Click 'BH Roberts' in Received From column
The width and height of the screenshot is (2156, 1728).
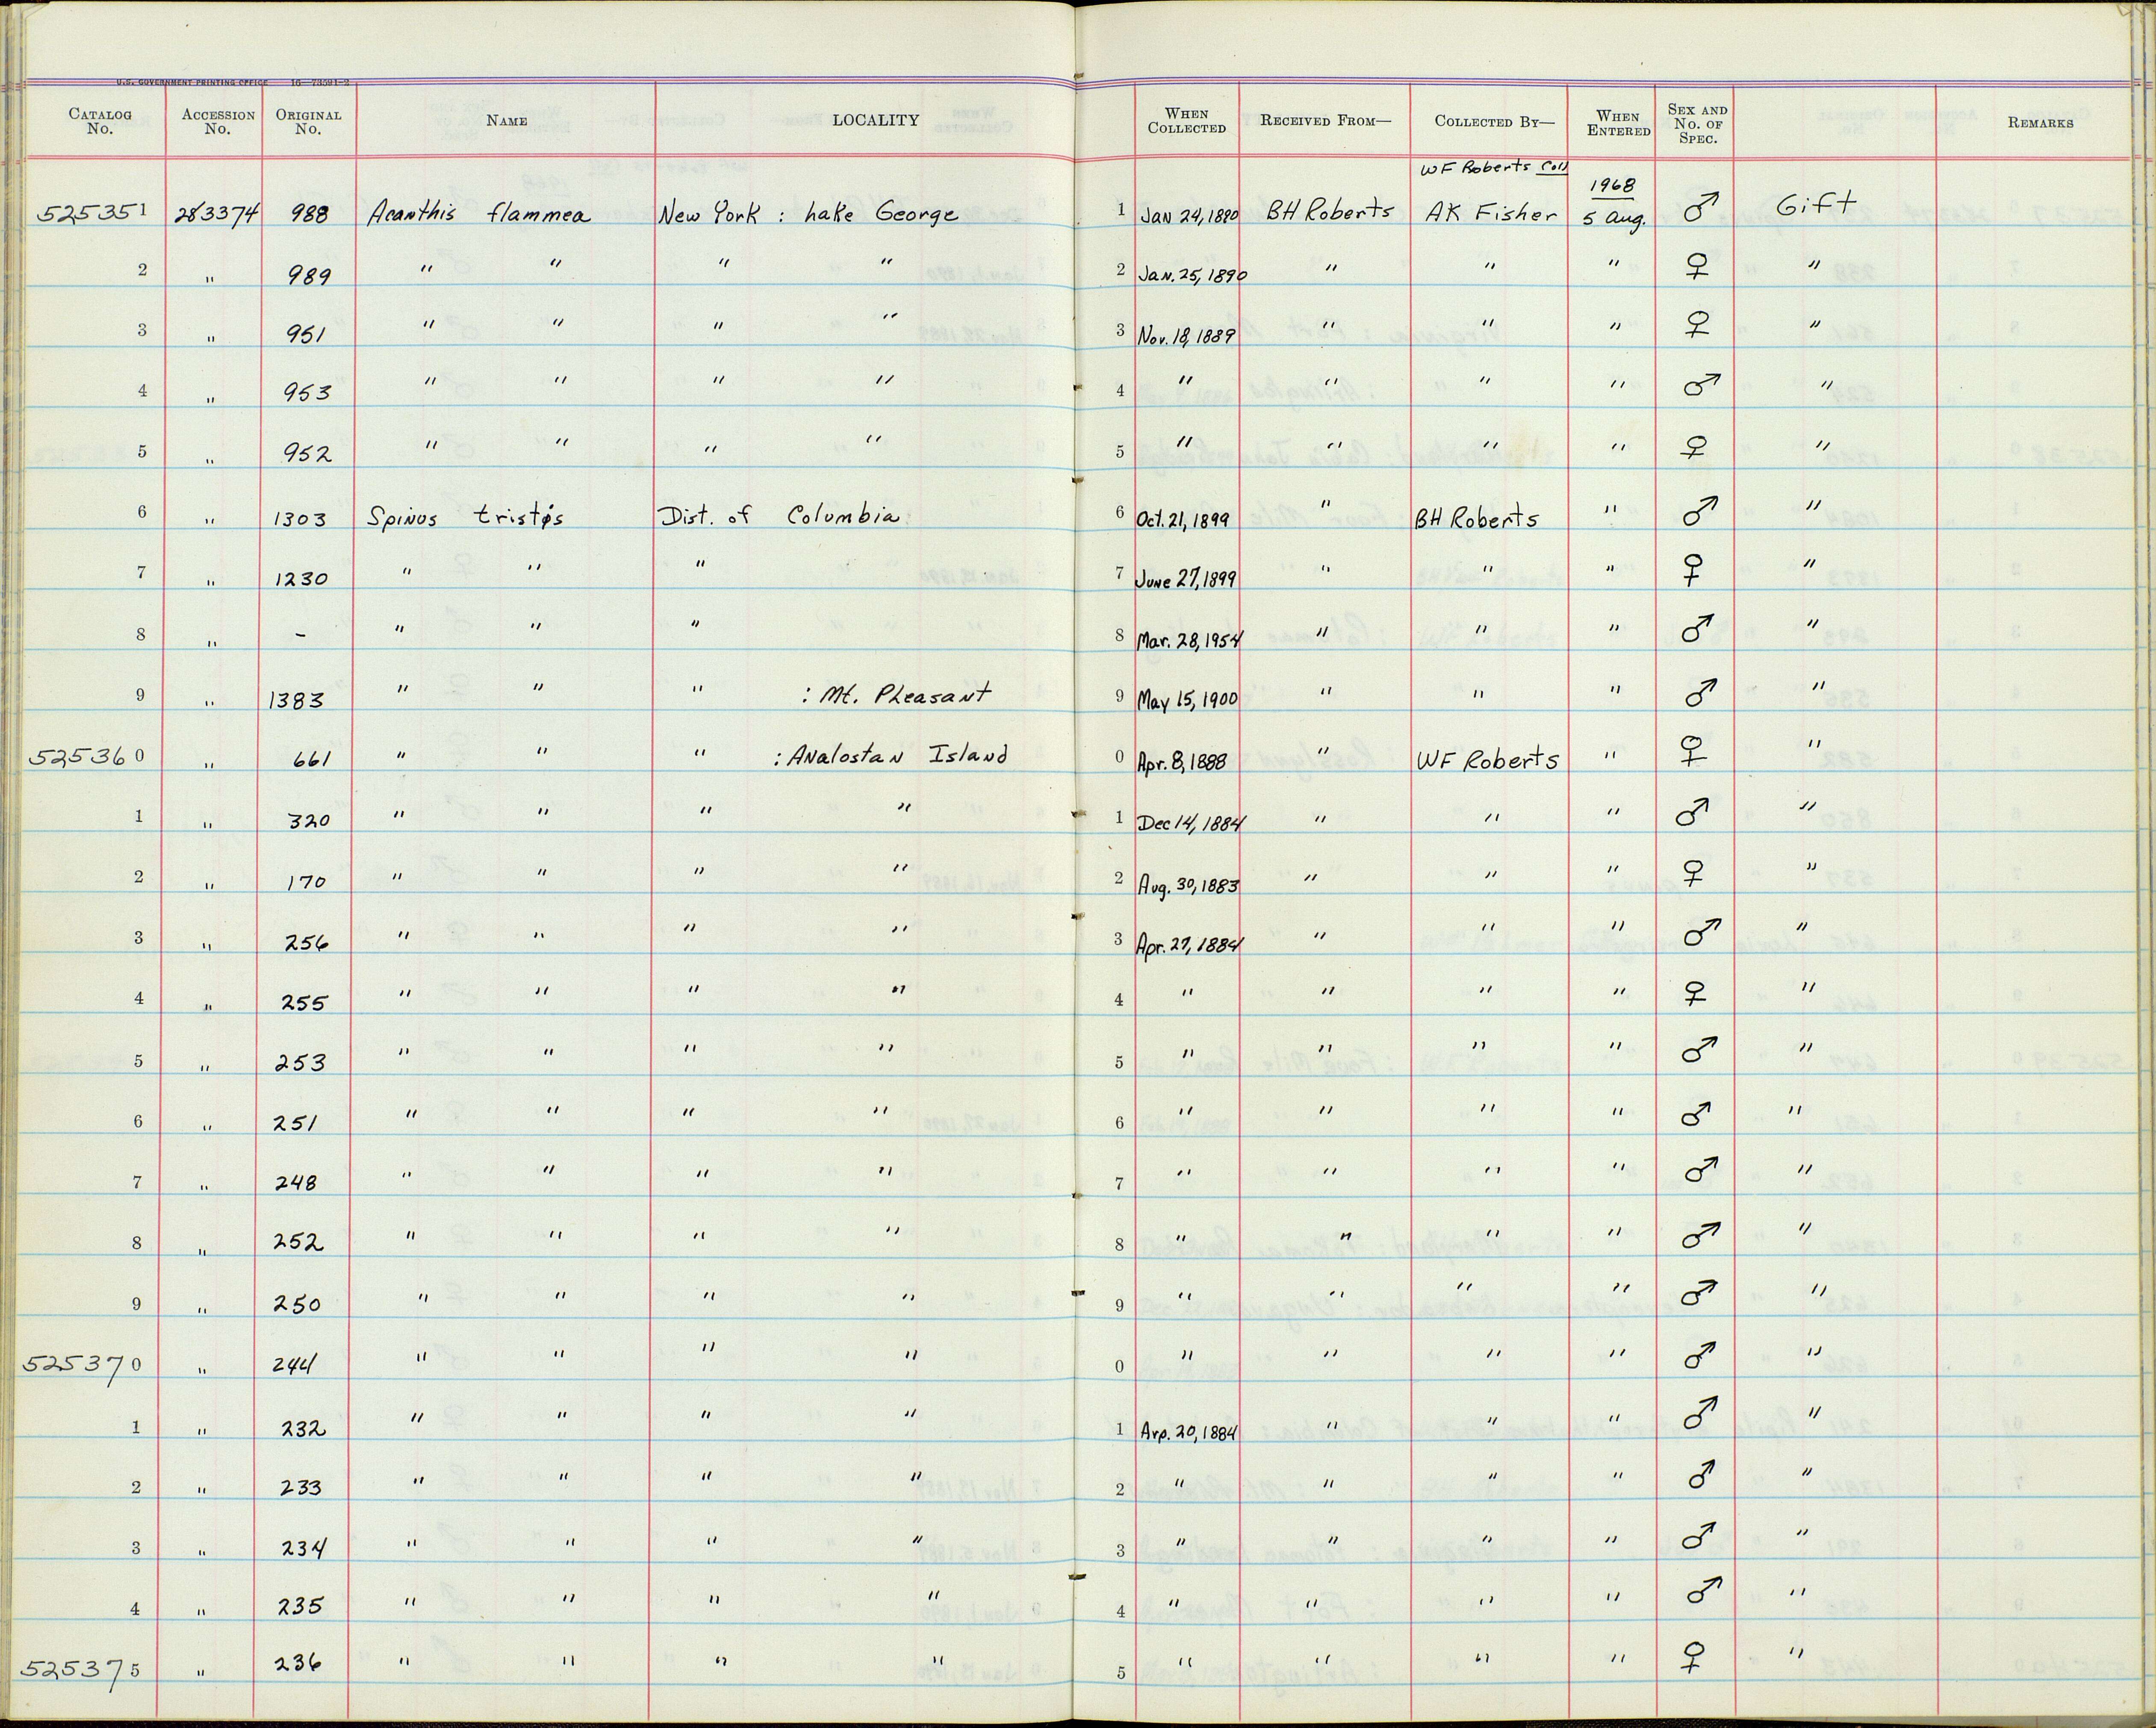1329,211
